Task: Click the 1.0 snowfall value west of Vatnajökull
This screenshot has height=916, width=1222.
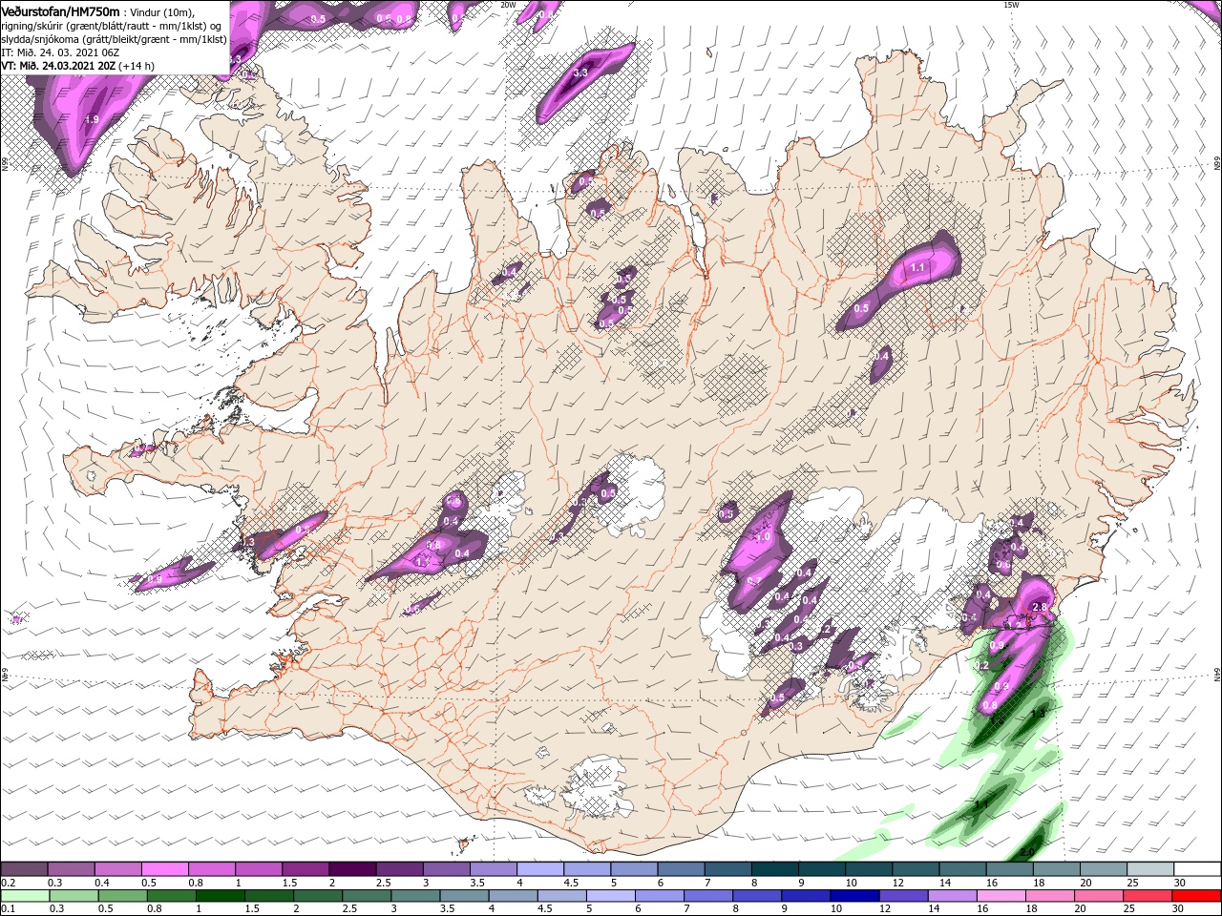Action: [762, 537]
